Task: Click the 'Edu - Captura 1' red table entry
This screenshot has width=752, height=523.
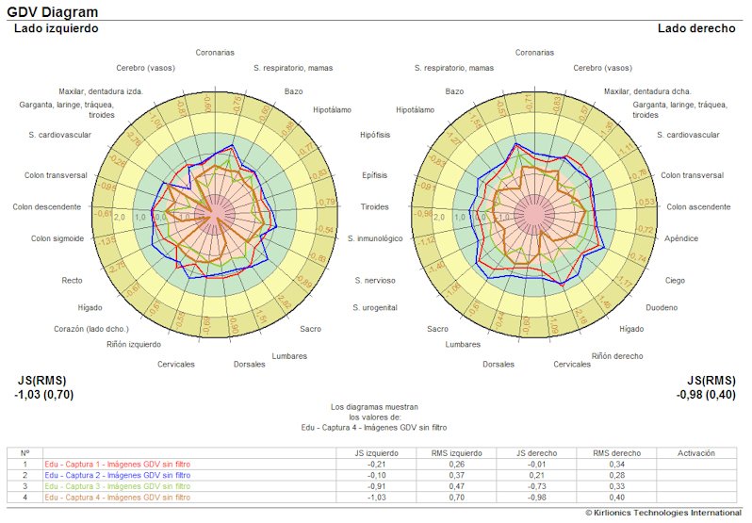Action: [117, 464]
